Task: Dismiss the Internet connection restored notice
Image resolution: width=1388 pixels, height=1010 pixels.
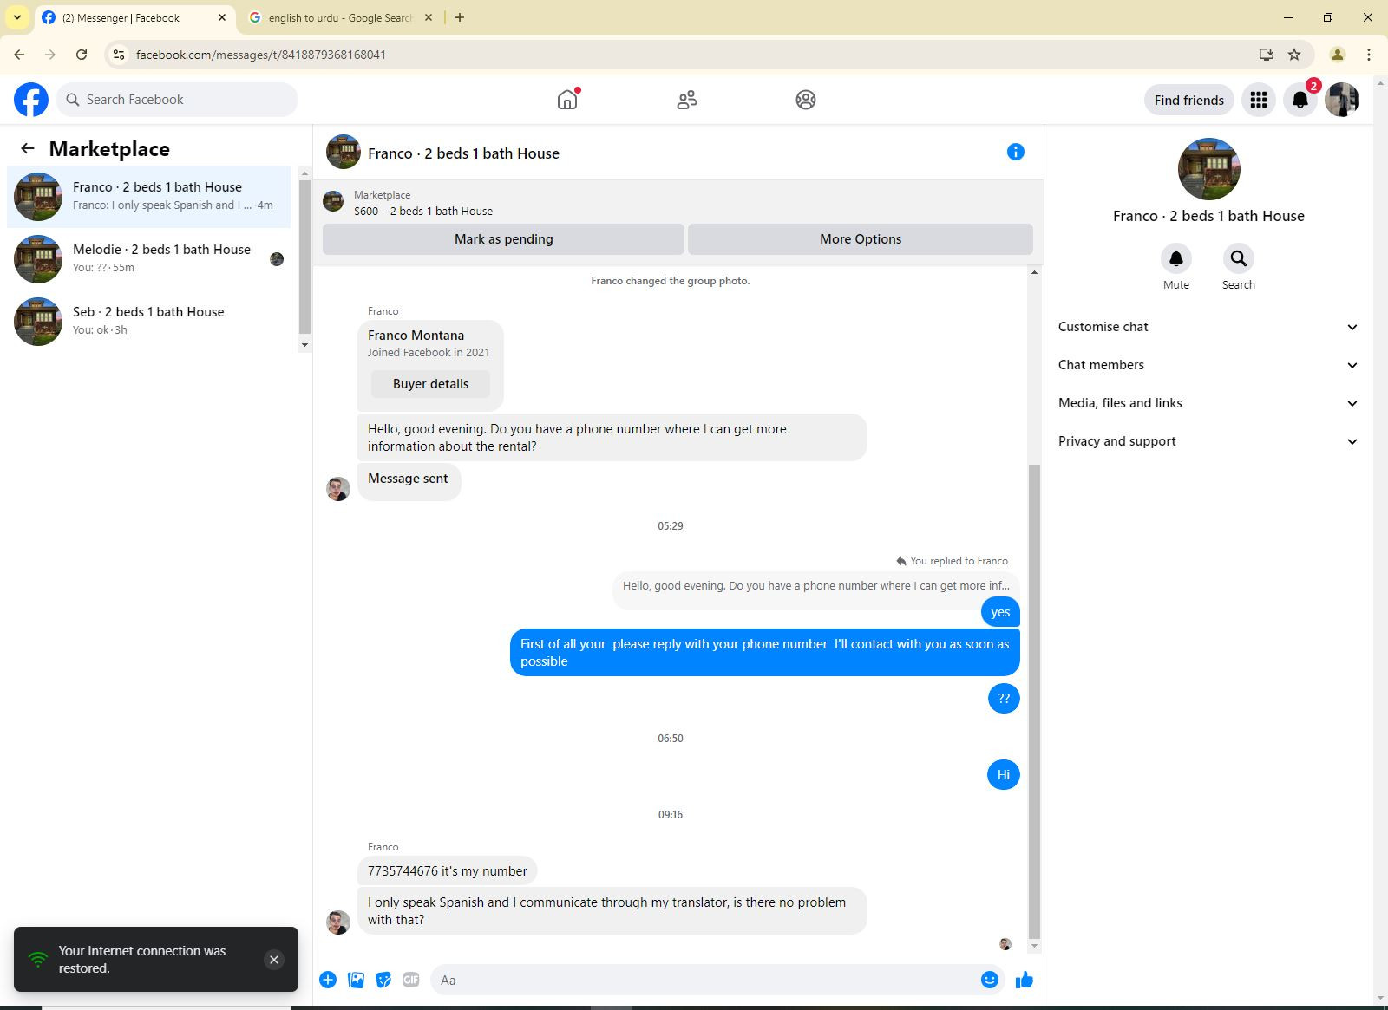Action: click(274, 960)
